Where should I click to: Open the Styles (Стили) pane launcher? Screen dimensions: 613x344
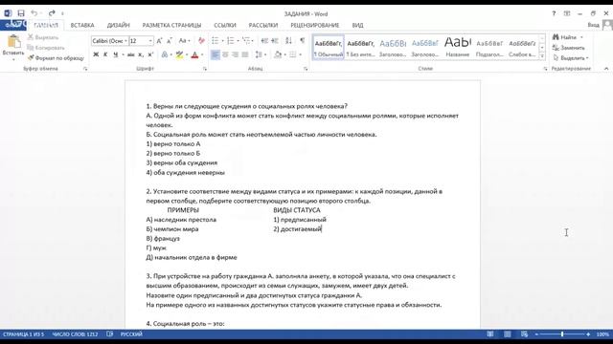pyautogui.click(x=545, y=69)
